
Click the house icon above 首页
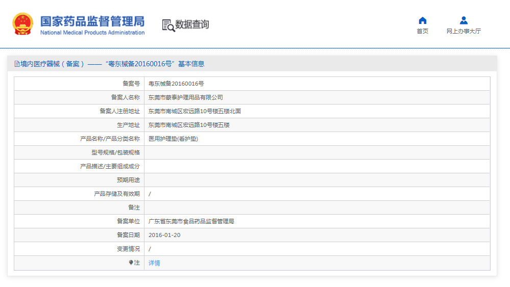pos(422,20)
